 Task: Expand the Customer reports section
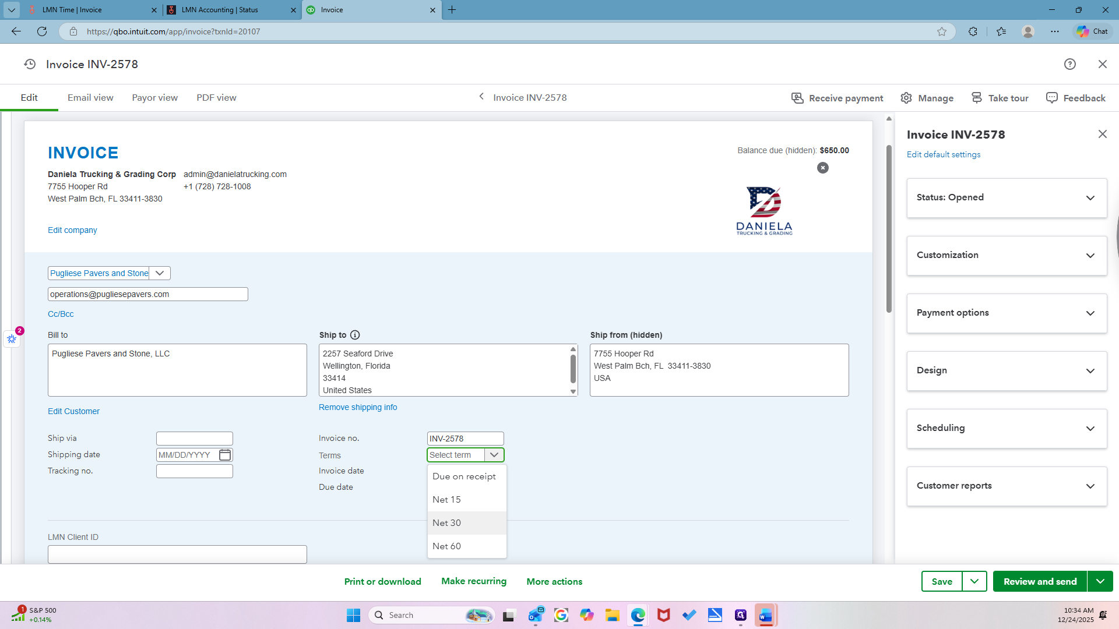tap(1007, 486)
